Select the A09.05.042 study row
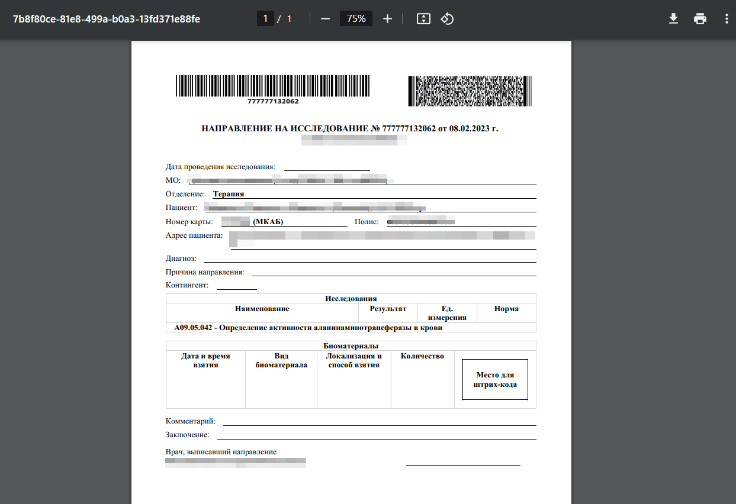 coord(351,328)
